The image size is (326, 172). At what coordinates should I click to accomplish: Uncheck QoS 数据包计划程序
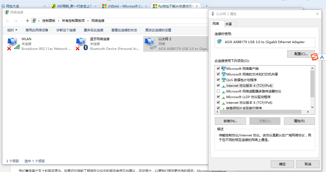pyautogui.click(x=218, y=80)
